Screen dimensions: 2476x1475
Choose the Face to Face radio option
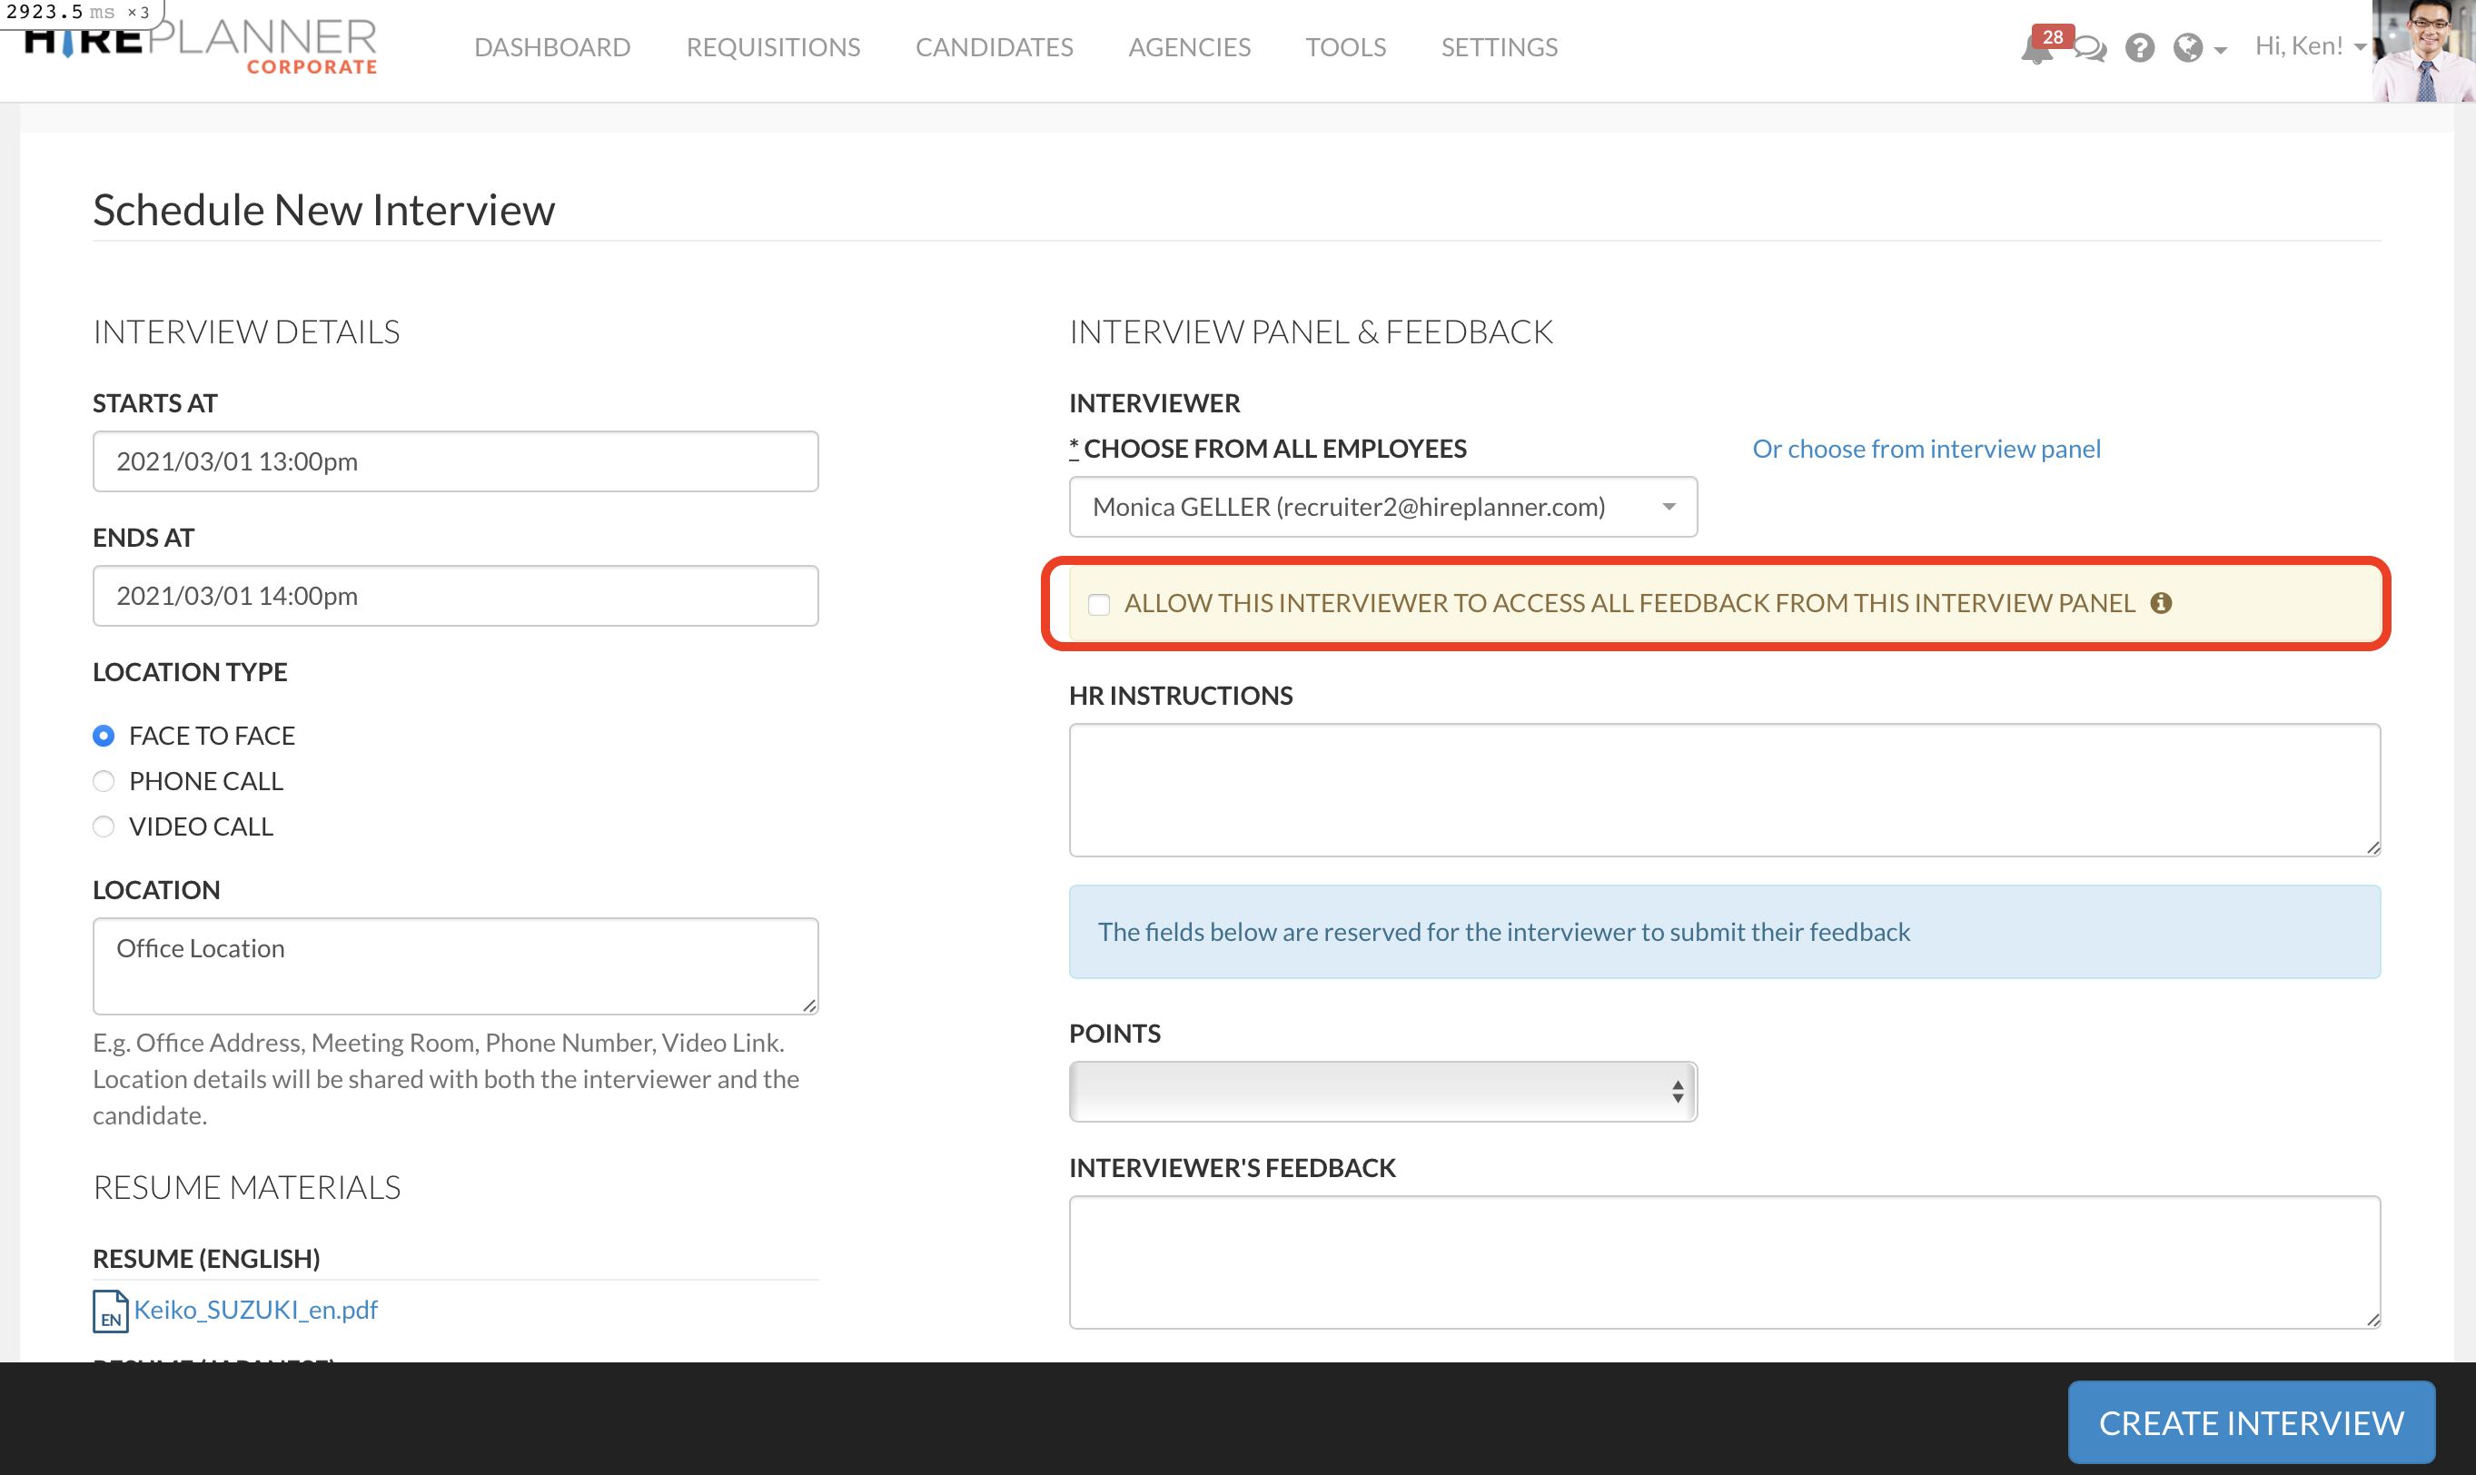104,736
